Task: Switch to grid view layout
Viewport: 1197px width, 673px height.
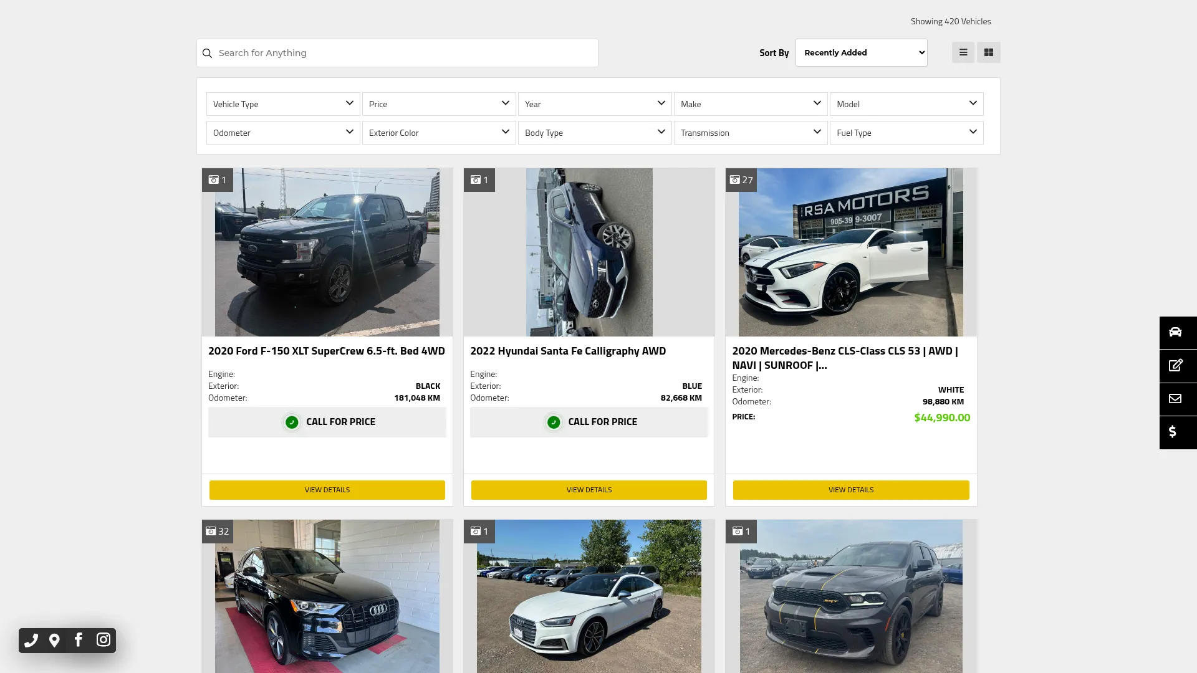Action: pyautogui.click(x=989, y=52)
